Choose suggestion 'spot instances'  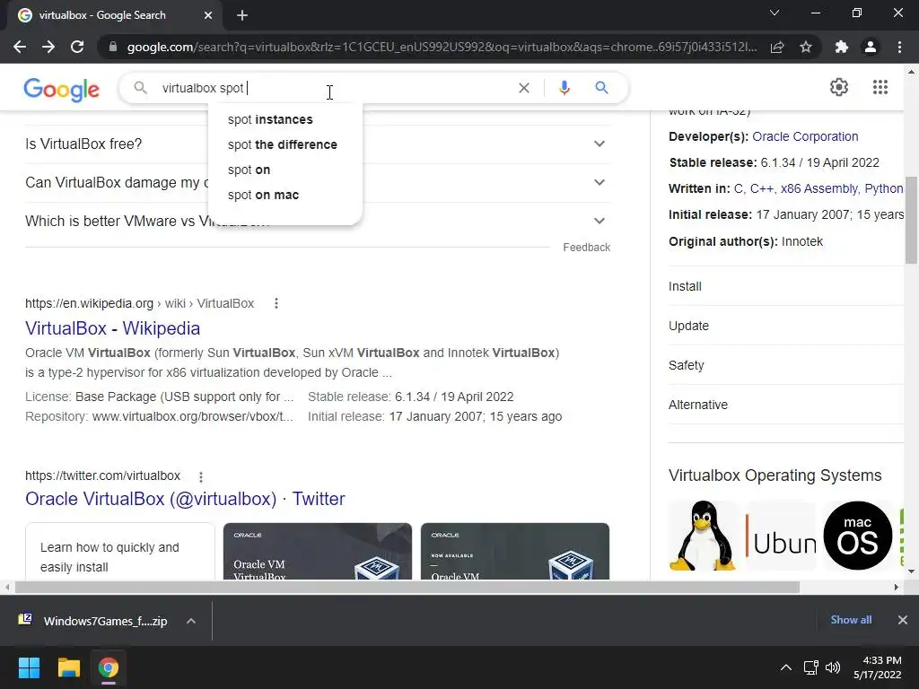click(270, 119)
